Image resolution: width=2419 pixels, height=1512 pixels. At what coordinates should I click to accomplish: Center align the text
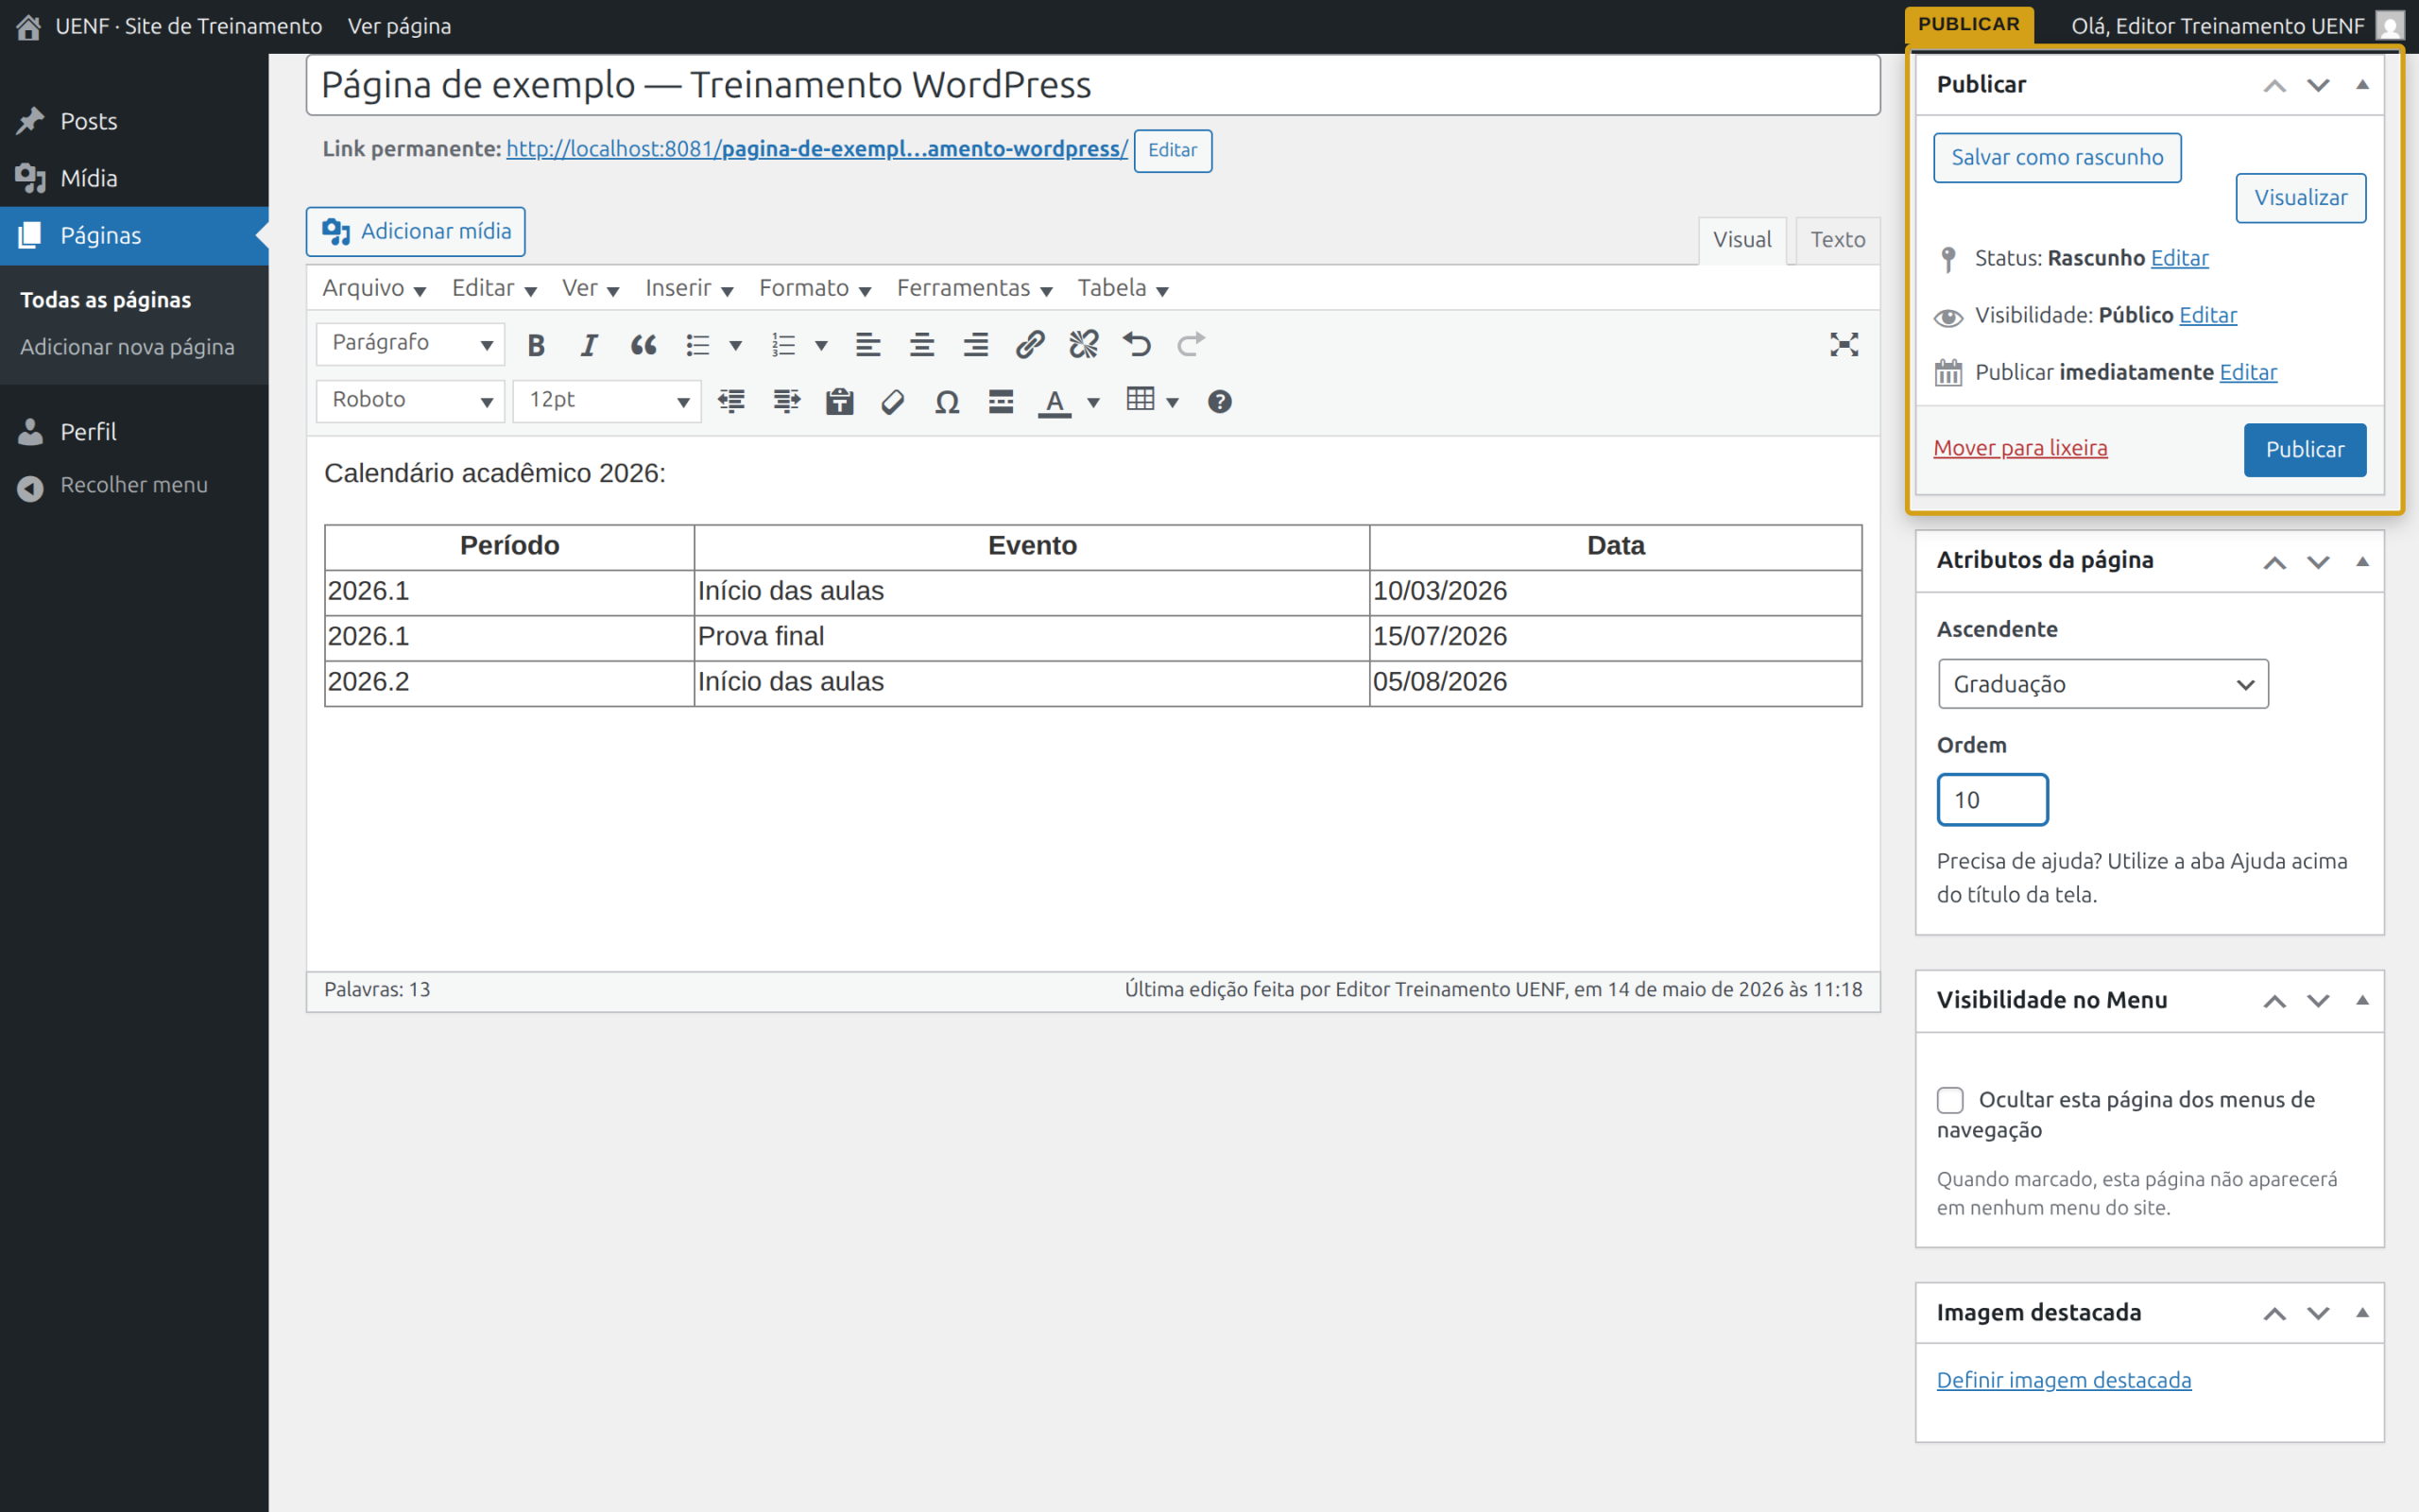[x=921, y=345]
